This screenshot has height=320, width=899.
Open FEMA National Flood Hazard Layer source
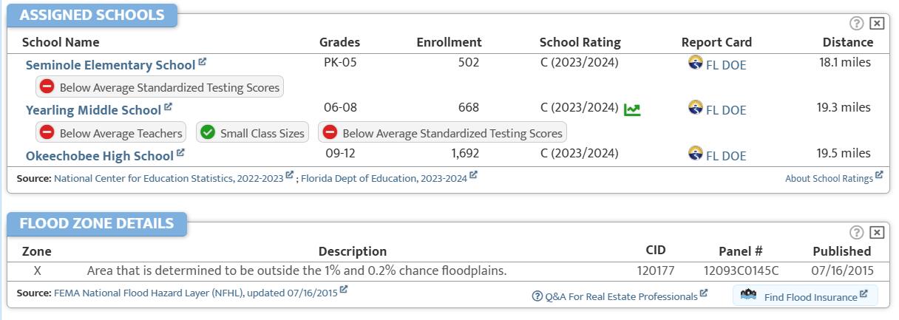click(x=195, y=293)
